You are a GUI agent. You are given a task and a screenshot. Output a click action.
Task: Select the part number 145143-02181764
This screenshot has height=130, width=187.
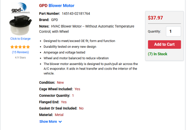tap(76, 14)
